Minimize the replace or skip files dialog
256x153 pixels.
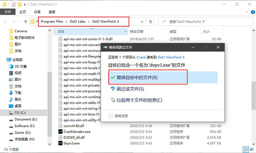[193, 47]
